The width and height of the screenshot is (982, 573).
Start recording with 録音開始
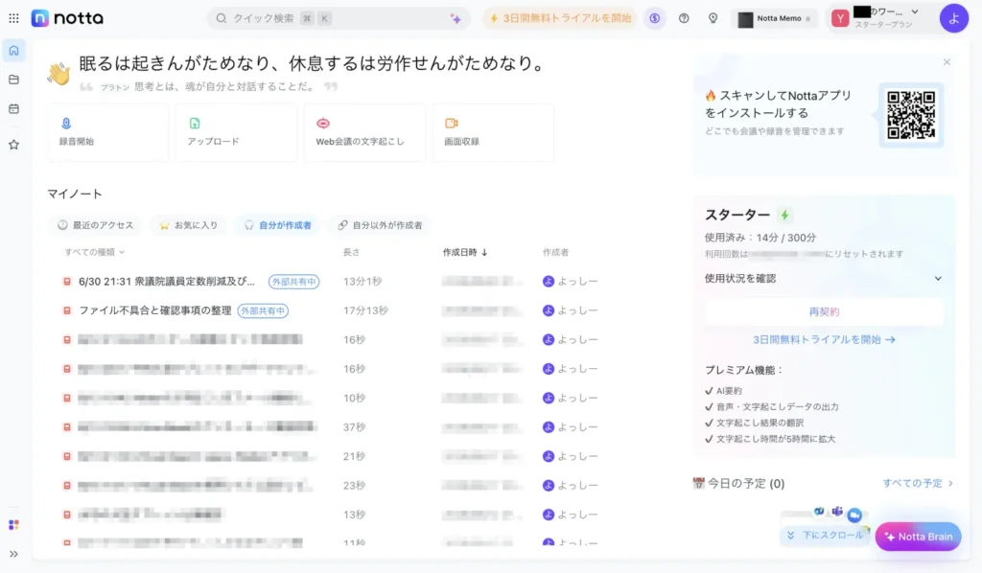coord(108,132)
